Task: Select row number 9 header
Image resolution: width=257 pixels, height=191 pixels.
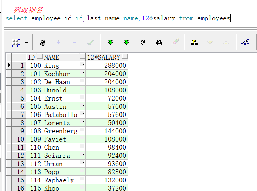Action: pos(19,131)
